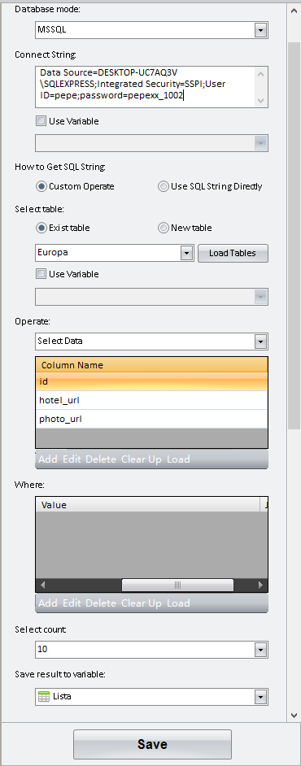Screen dimensions: 301x766
Task: Click the Lista table icon in variable dropdown
Action: click(x=44, y=697)
